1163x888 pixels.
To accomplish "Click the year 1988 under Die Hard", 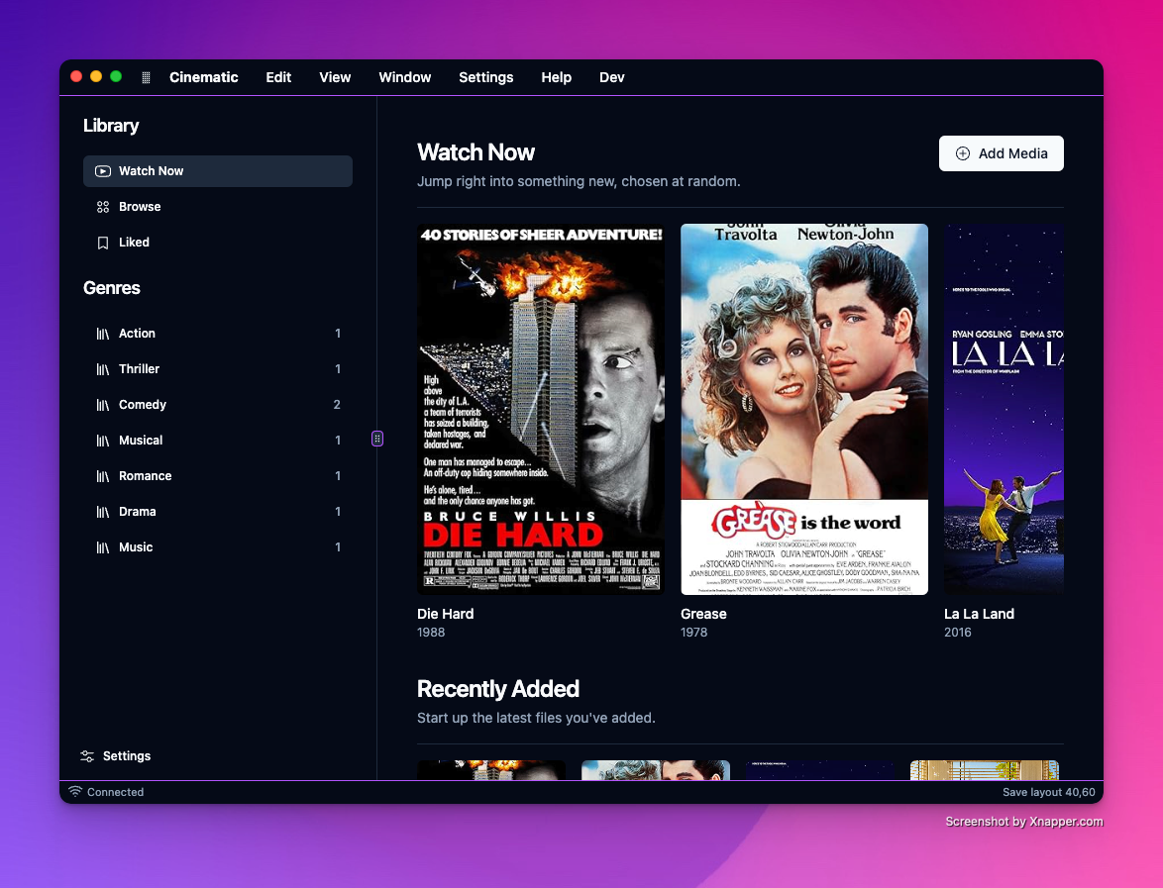I will coord(431,633).
